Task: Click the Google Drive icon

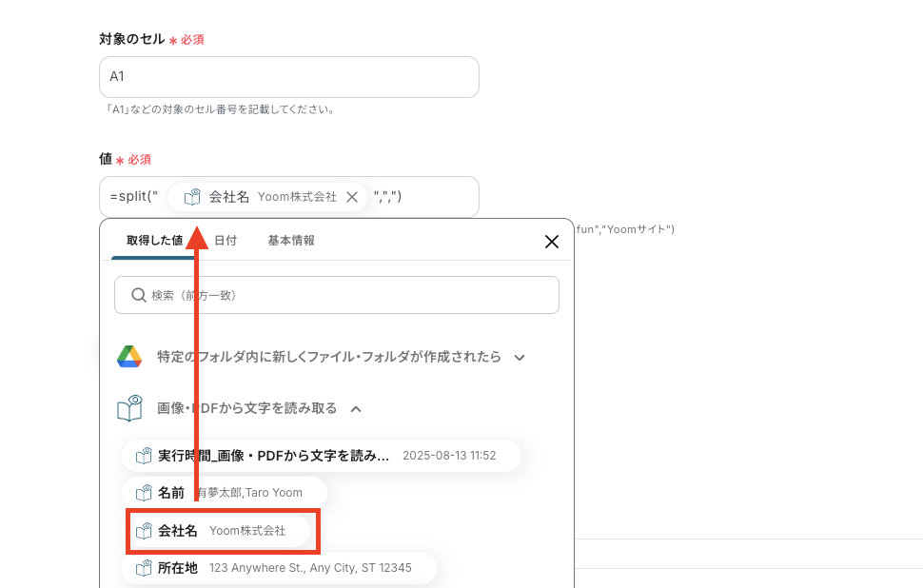Action: pos(129,357)
